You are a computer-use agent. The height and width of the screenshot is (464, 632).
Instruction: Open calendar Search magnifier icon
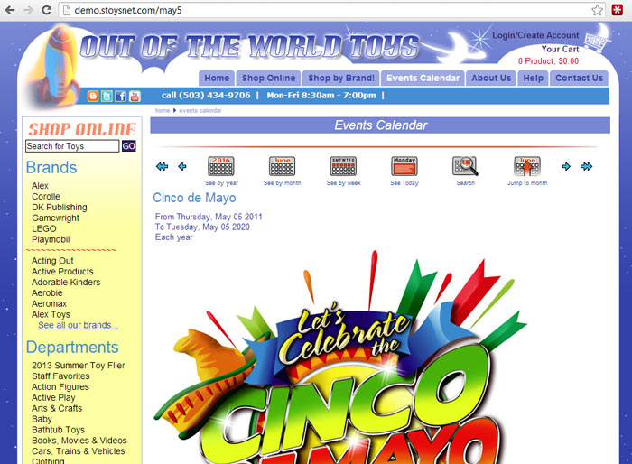click(x=465, y=166)
